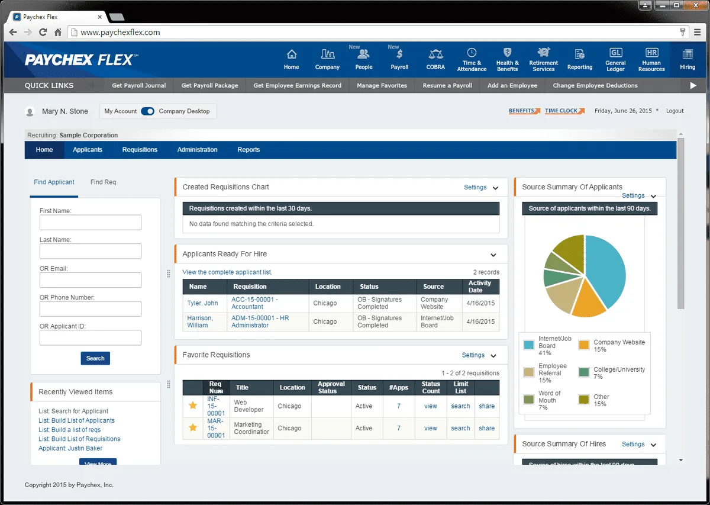The width and height of the screenshot is (710, 505).
Task: Click View the complete applicant list
Action: coord(227,272)
